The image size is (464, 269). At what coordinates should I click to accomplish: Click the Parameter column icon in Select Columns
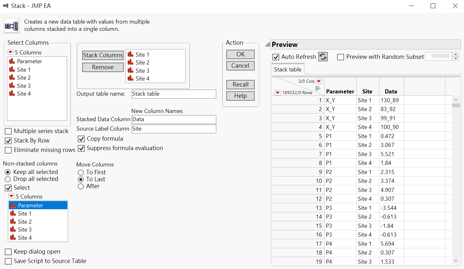point(12,61)
